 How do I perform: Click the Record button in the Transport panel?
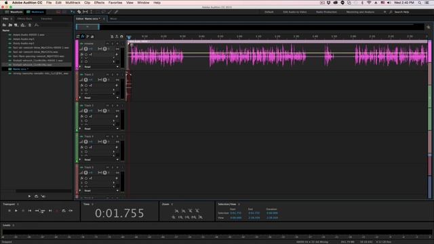[x=57, y=211]
